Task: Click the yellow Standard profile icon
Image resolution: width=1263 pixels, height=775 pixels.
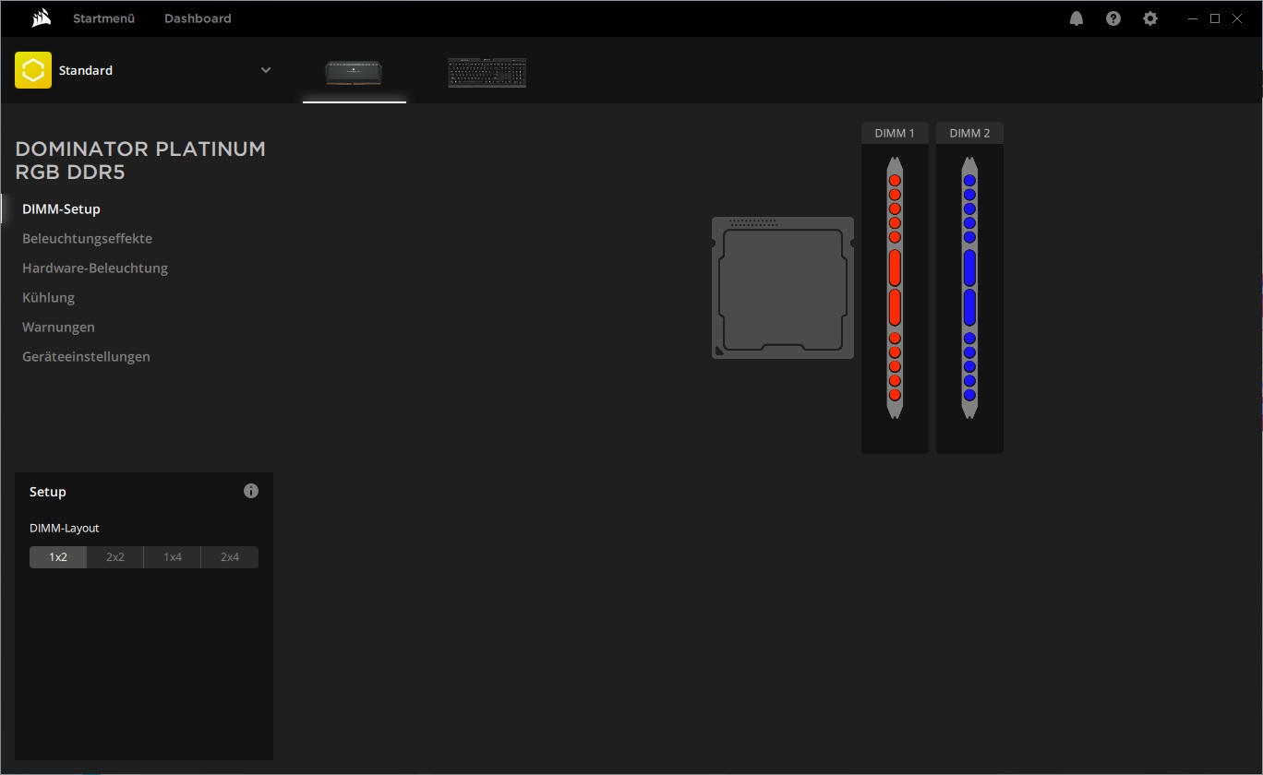Action: pos(33,70)
